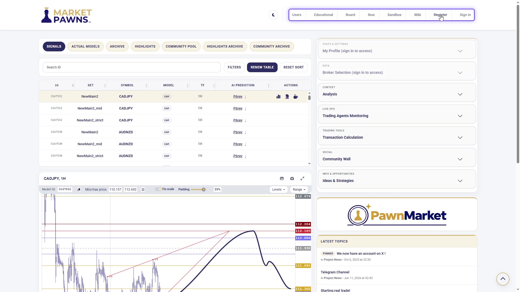Take chart snapshot with camera icon
Image resolution: width=520 pixels, height=292 pixels.
tap(292, 178)
